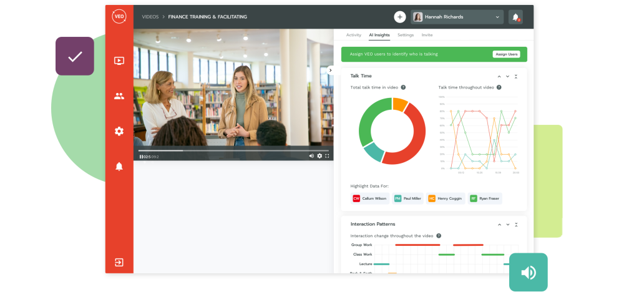This screenshot has width=639, height=297.
Task: Click the talk time line chart
Action: [479, 134]
